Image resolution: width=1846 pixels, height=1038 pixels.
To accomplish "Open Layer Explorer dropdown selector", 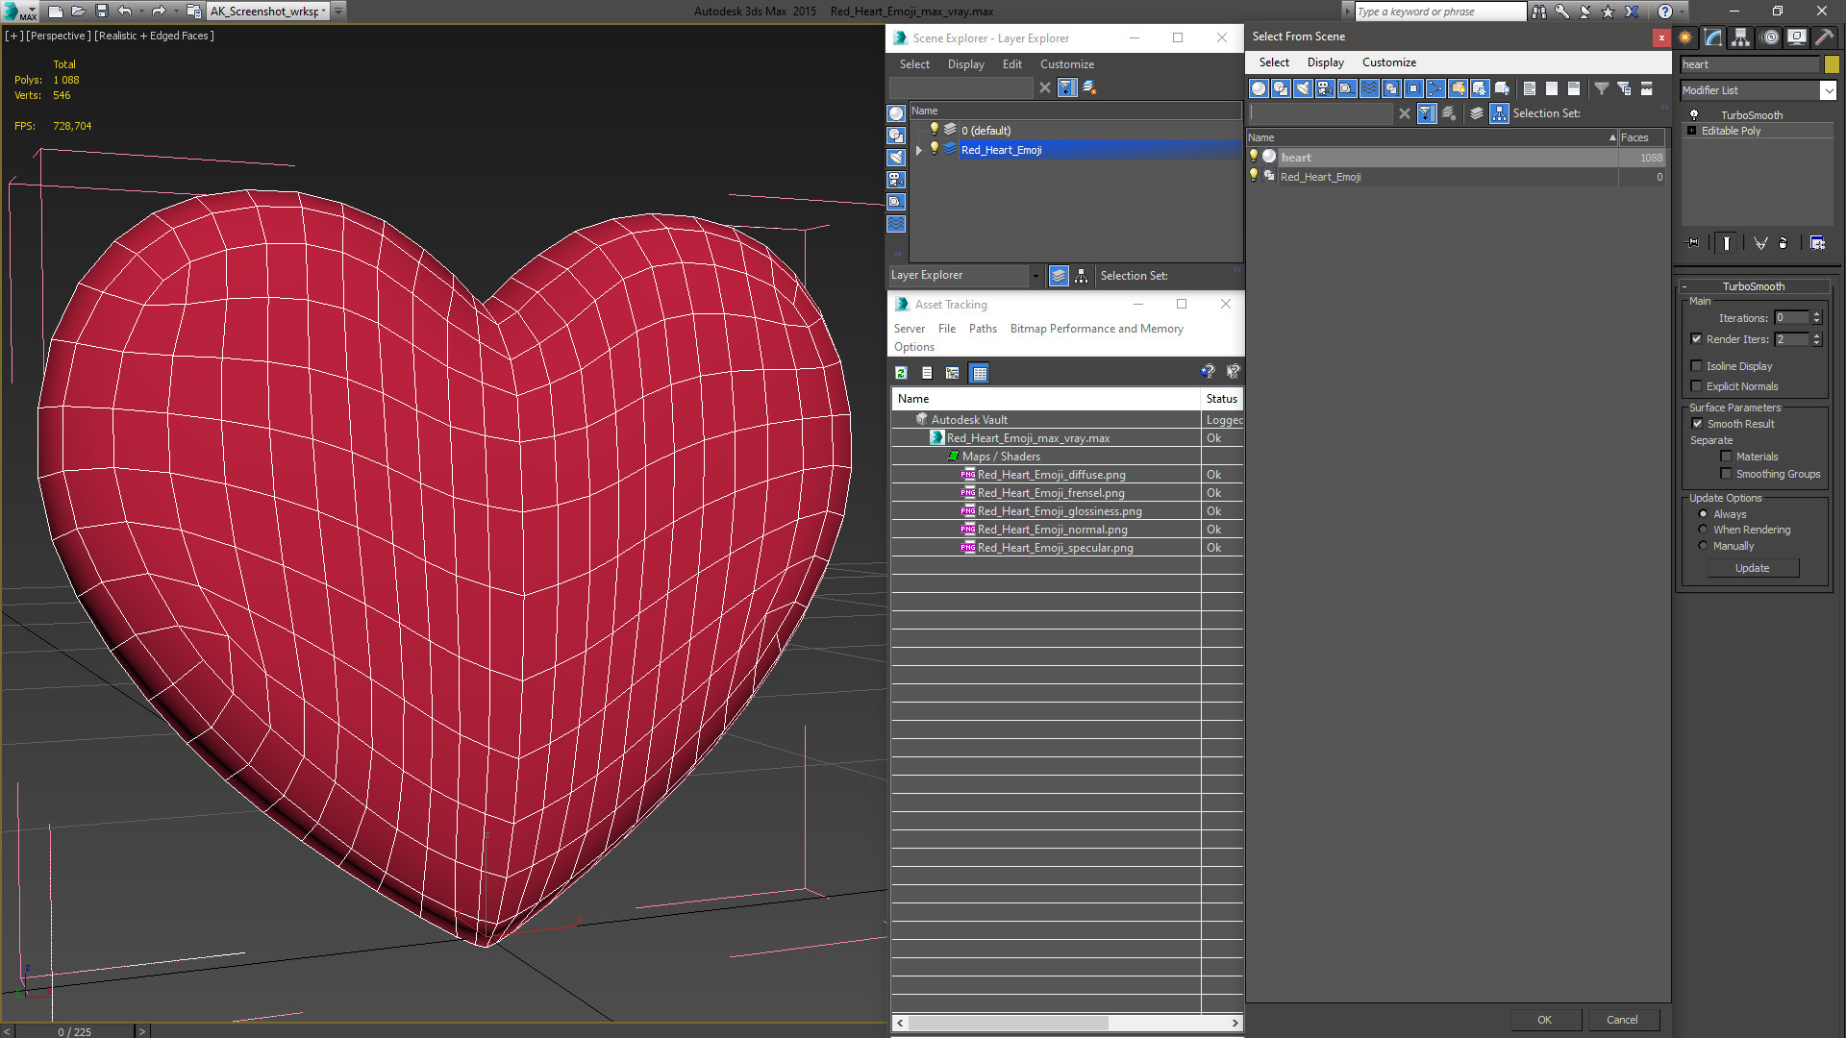I will (x=1035, y=276).
